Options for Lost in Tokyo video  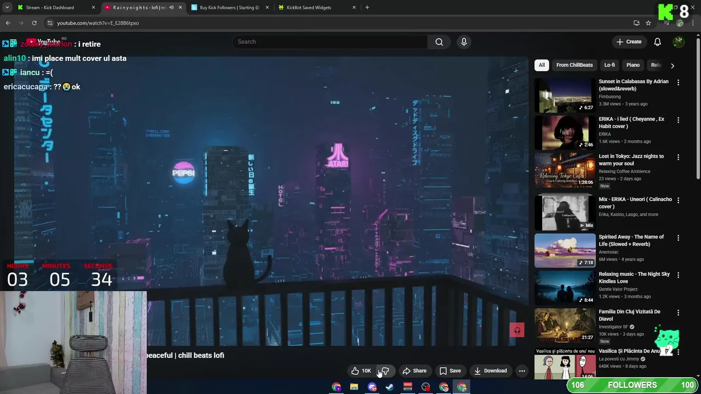678,157
